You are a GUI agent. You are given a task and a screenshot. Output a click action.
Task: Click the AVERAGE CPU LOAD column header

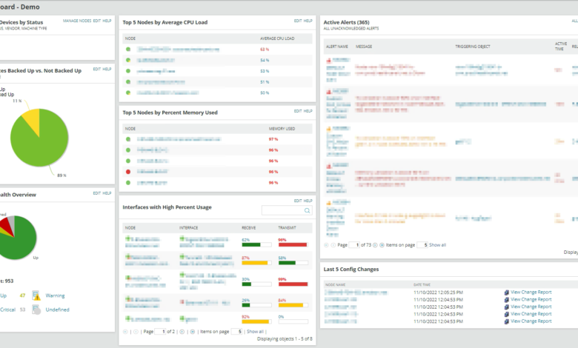pyautogui.click(x=277, y=39)
